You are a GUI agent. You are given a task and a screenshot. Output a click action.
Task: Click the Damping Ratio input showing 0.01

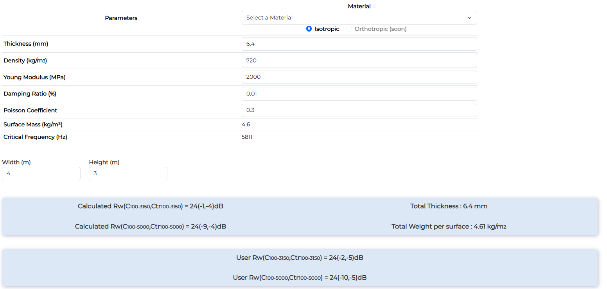coord(359,94)
